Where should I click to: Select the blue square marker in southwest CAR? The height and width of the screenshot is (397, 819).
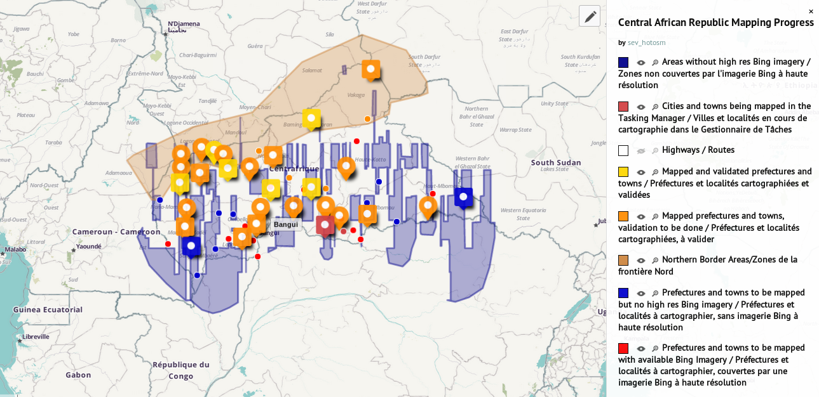pyautogui.click(x=191, y=246)
